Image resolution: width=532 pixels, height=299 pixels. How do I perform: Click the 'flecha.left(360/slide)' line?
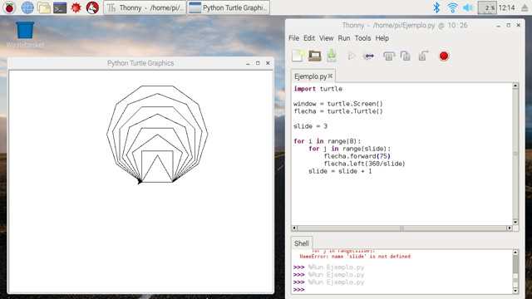click(x=364, y=164)
